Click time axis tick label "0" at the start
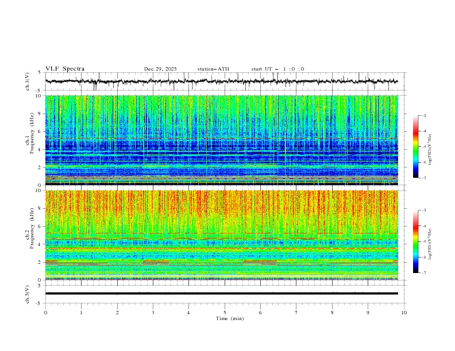This screenshot has height=351, width=455. tap(45, 313)
